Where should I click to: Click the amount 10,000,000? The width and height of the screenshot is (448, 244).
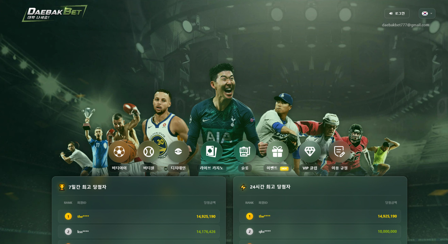click(x=387, y=231)
